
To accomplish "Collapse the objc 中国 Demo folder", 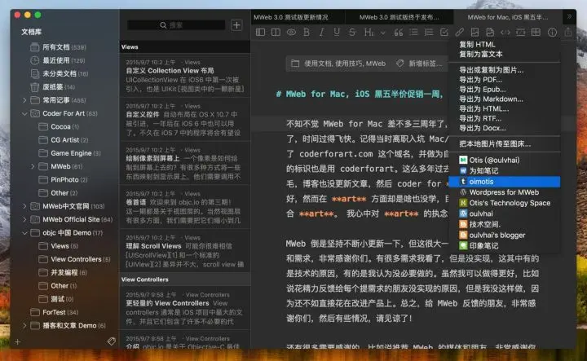I will tap(24, 233).
